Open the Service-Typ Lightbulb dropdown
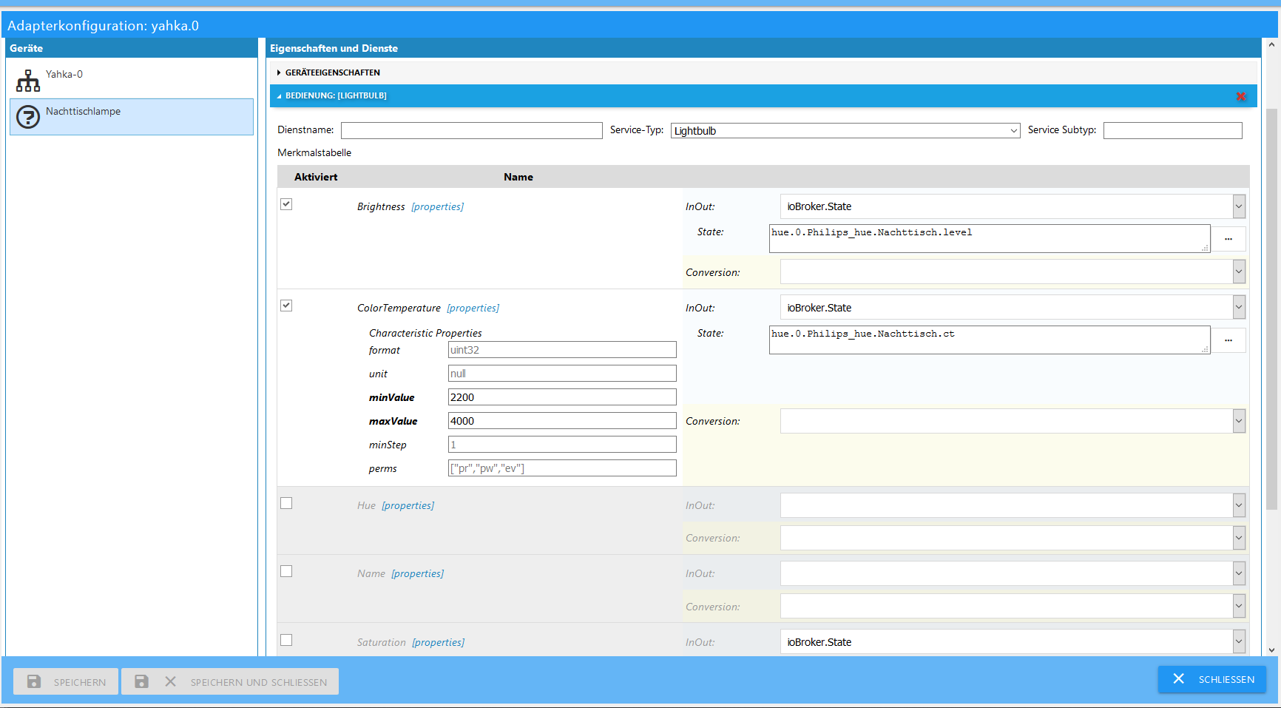 pos(845,131)
